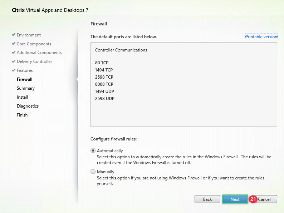Click the Additional Components checkmark icon

14,53
